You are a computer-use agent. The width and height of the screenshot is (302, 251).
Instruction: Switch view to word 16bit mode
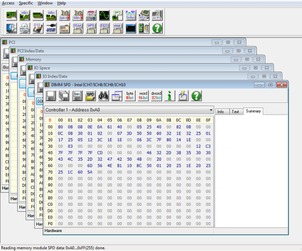(x=143, y=95)
